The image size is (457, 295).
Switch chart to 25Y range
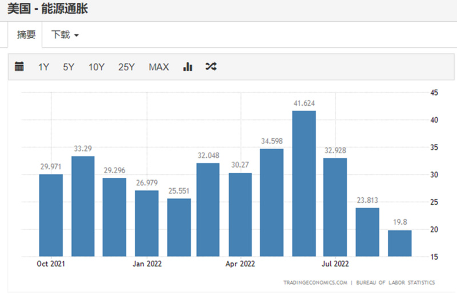126,67
